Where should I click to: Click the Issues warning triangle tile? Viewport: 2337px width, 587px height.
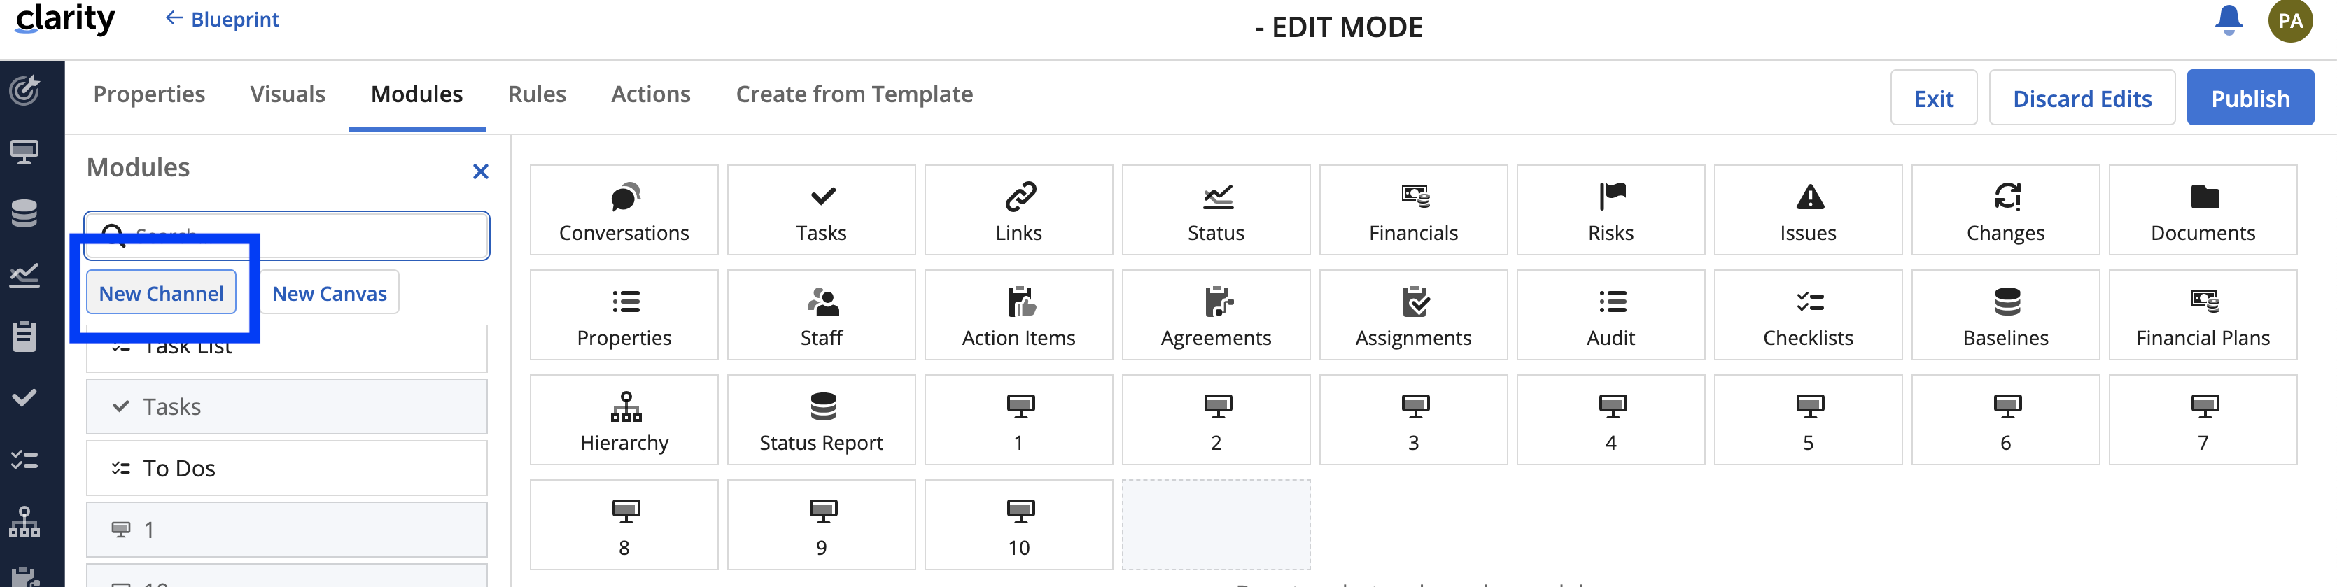(1807, 211)
